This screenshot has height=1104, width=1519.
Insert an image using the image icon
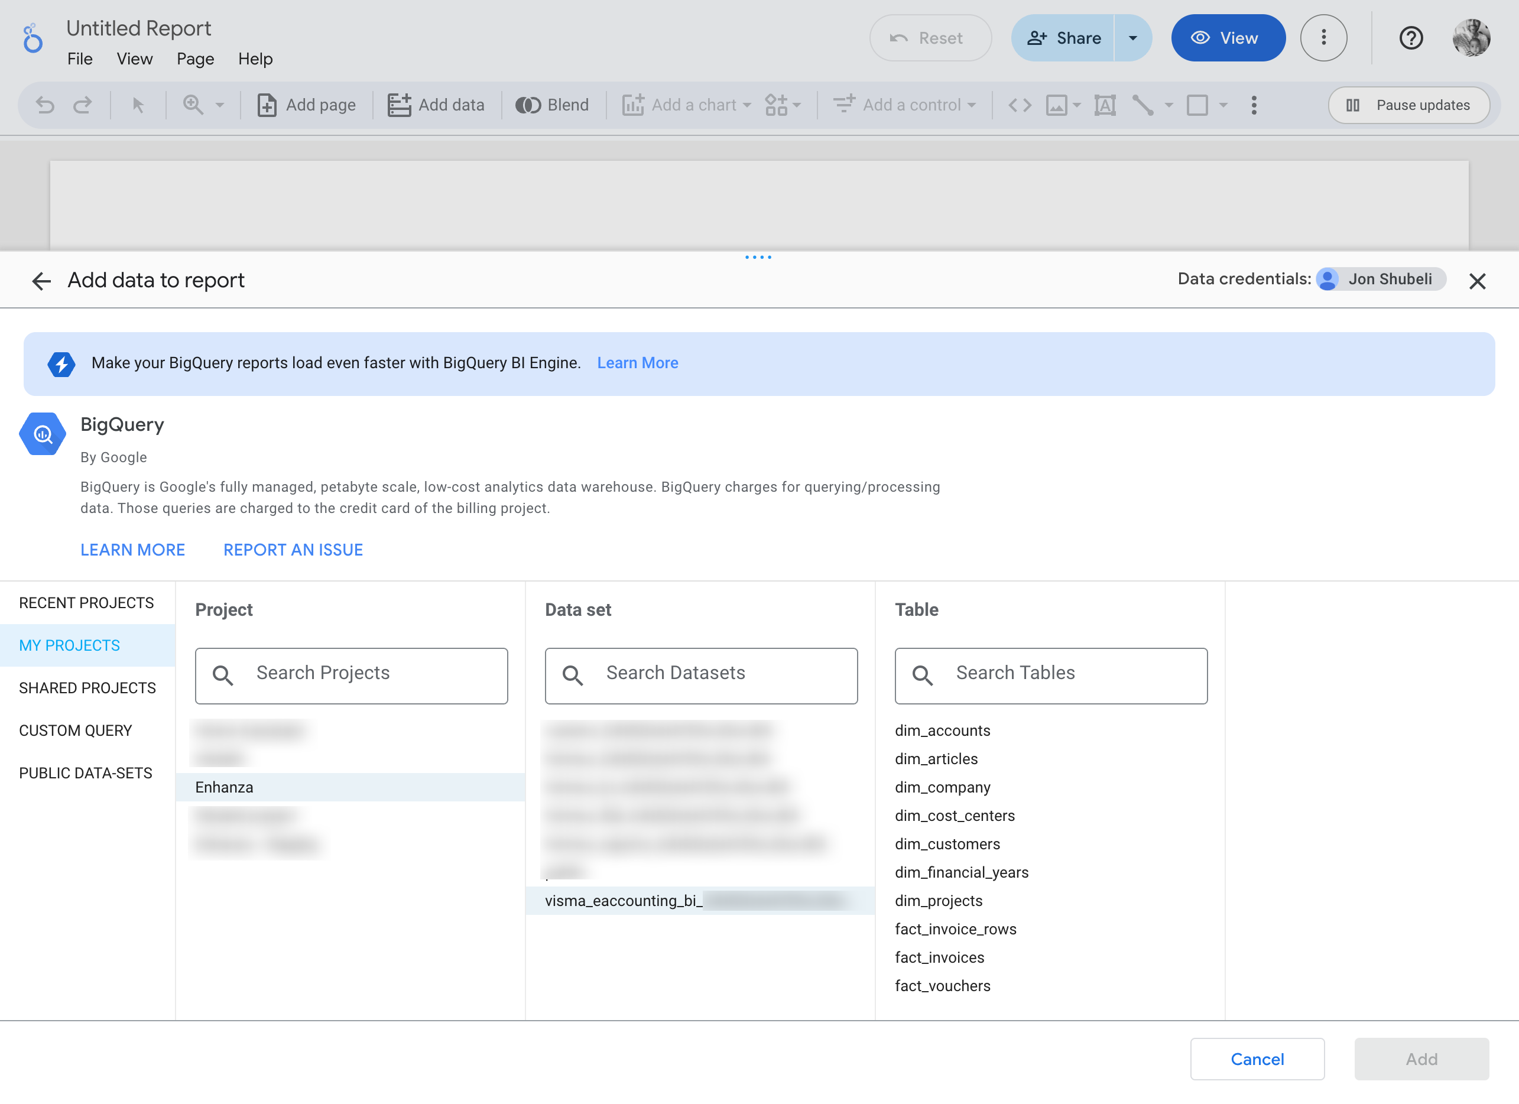(x=1057, y=105)
